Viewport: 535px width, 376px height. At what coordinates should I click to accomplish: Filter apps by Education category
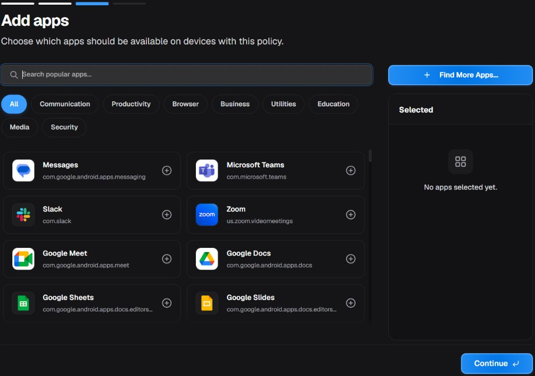333,104
